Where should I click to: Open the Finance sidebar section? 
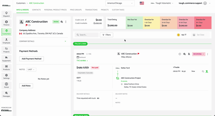pyautogui.click(x=6, y=23)
